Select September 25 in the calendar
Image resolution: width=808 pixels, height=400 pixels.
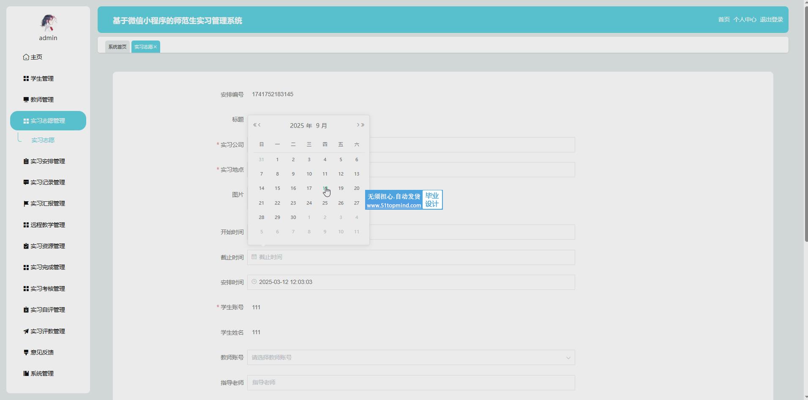[x=325, y=203]
